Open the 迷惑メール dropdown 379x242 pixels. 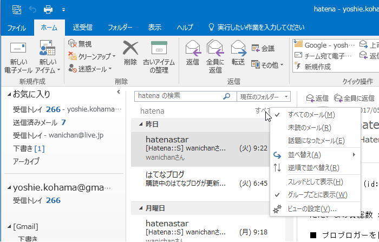(90, 69)
